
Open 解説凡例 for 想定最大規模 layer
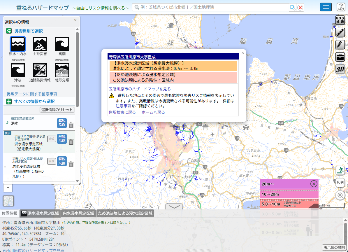tap(62, 139)
